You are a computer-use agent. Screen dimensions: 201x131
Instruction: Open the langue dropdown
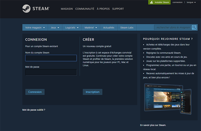[191, 2]
